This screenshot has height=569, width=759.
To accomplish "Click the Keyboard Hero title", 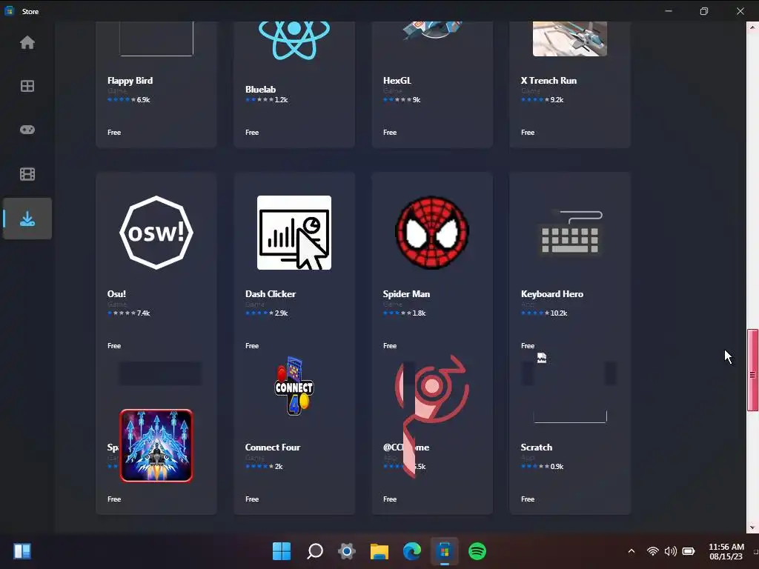I will pos(551,294).
